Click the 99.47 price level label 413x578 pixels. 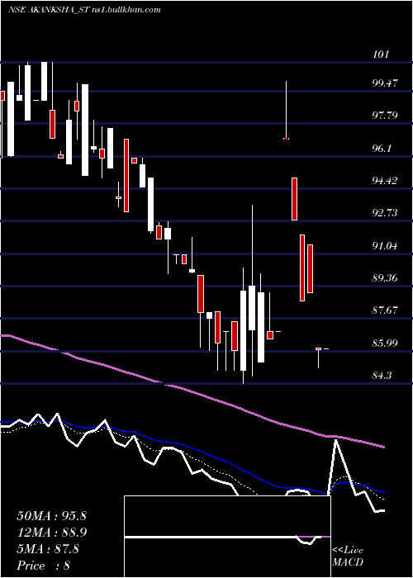(x=385, y=83)
